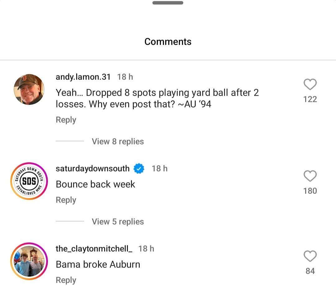Reply to Bama broke Auburn comment

tap(66, 280)
